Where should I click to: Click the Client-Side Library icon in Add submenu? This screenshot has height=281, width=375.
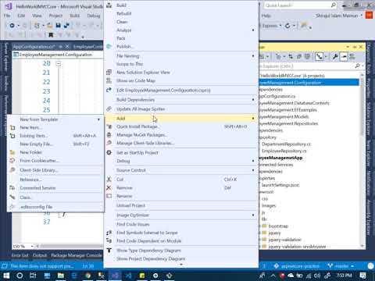point(12,170)
